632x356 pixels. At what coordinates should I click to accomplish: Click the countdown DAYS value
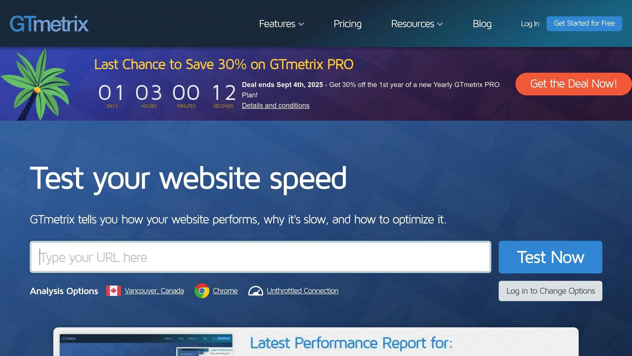[x=111, y=92]
